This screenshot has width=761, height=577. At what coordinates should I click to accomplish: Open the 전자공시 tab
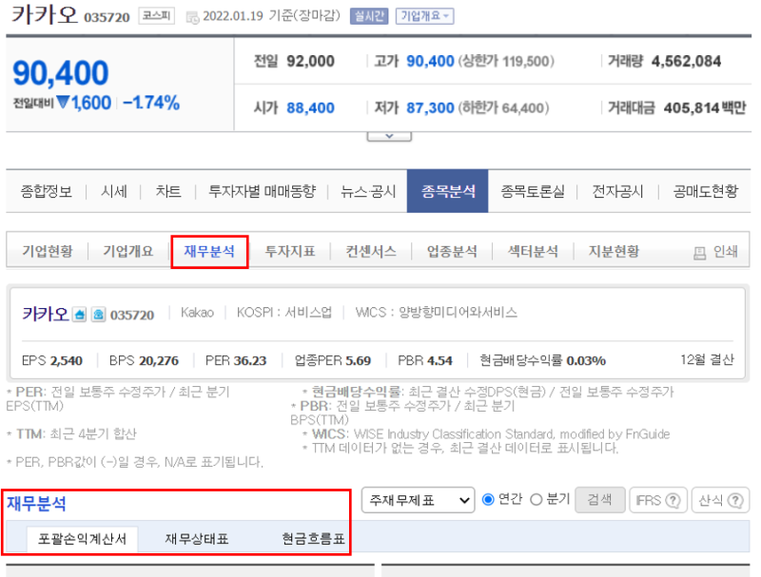tap(617, 191)
